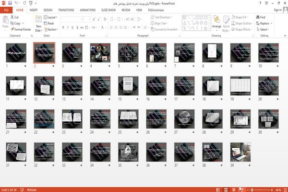288x192 pixels.
Task: Open Shape Outline dropdown
Action: 242,23
